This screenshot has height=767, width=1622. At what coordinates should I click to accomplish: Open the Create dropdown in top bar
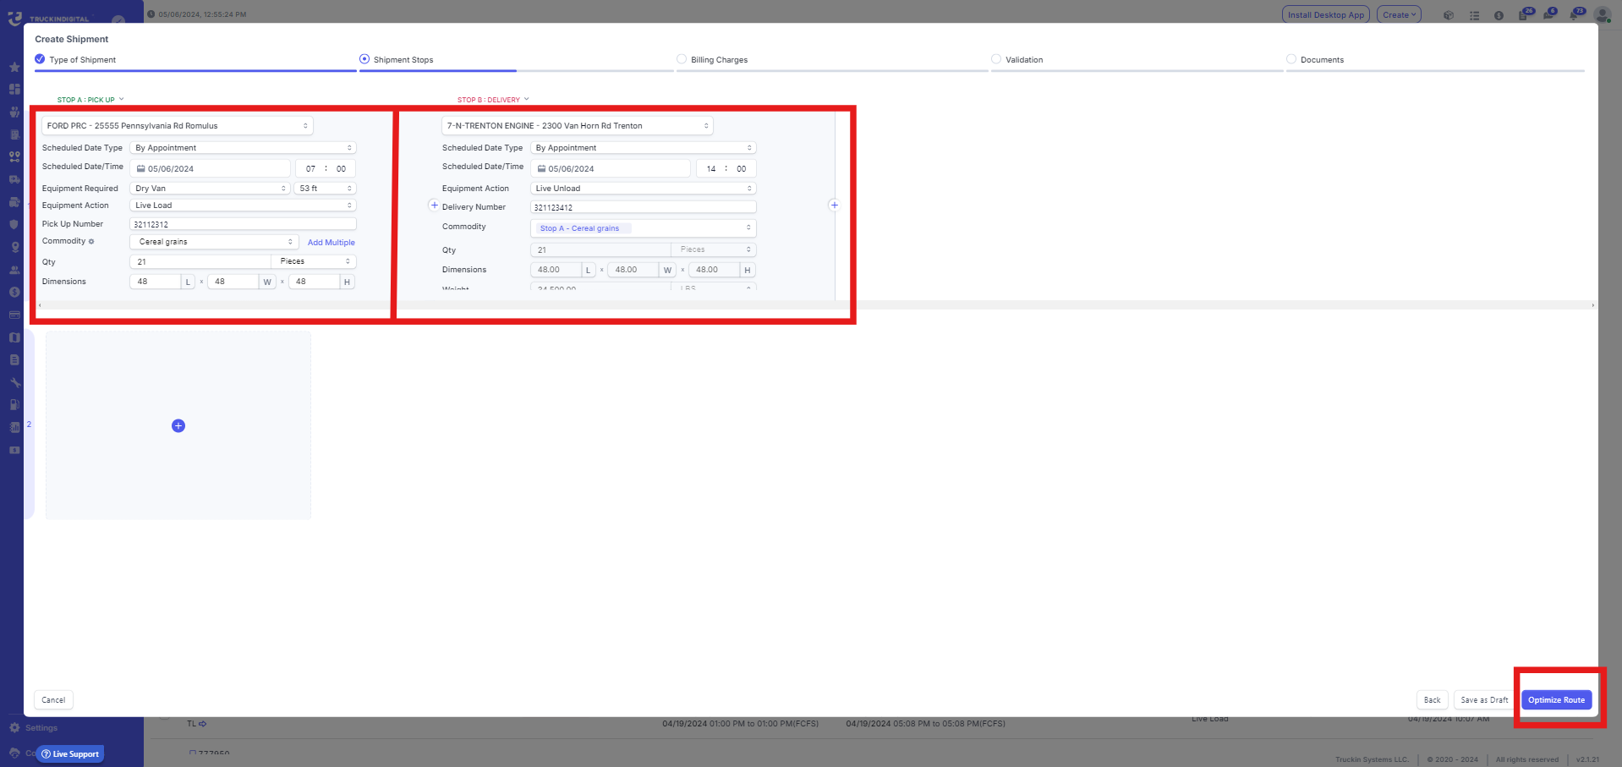(x=1399, y=15)
